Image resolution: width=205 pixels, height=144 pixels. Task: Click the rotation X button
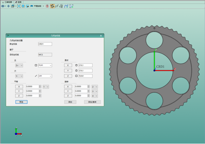(68, 87)
